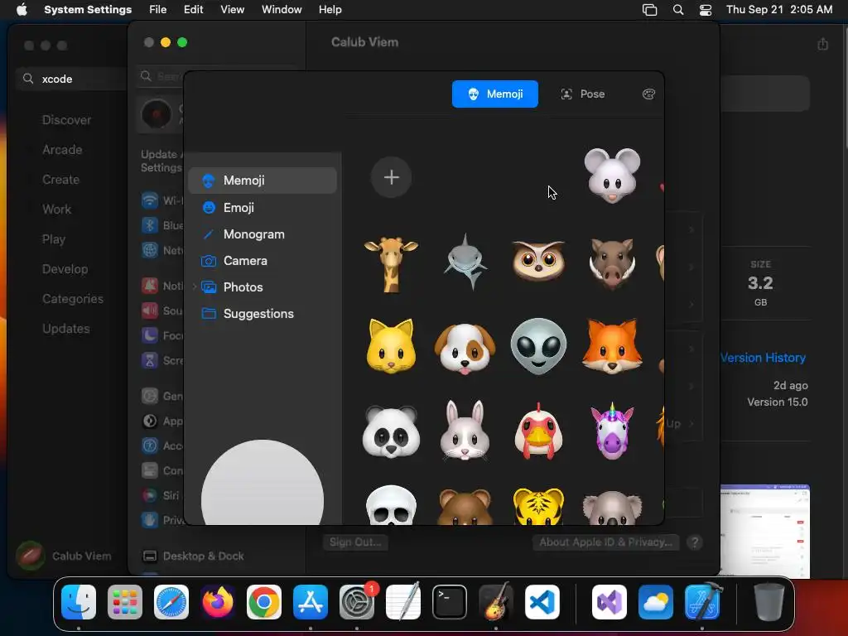Open Xcode from the Dock
848x636 pixels.
702,602
